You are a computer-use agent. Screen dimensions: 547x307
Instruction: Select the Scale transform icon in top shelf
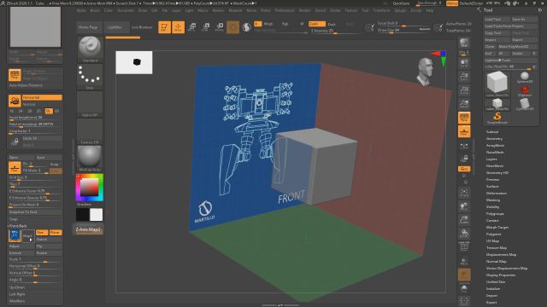[206, 27]
